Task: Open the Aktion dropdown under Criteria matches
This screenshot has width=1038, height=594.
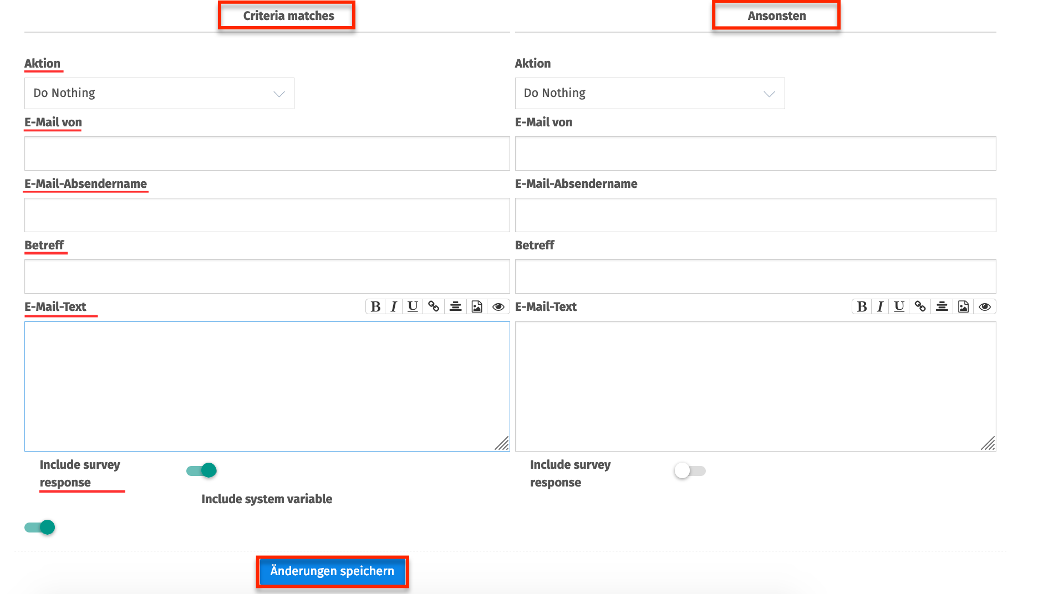Action: 159,93
